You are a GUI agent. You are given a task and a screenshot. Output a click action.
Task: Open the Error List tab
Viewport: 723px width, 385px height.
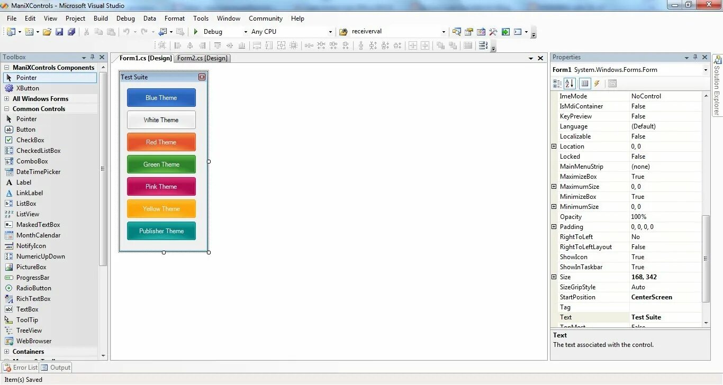pyautogui.click(x=21, y=368)
